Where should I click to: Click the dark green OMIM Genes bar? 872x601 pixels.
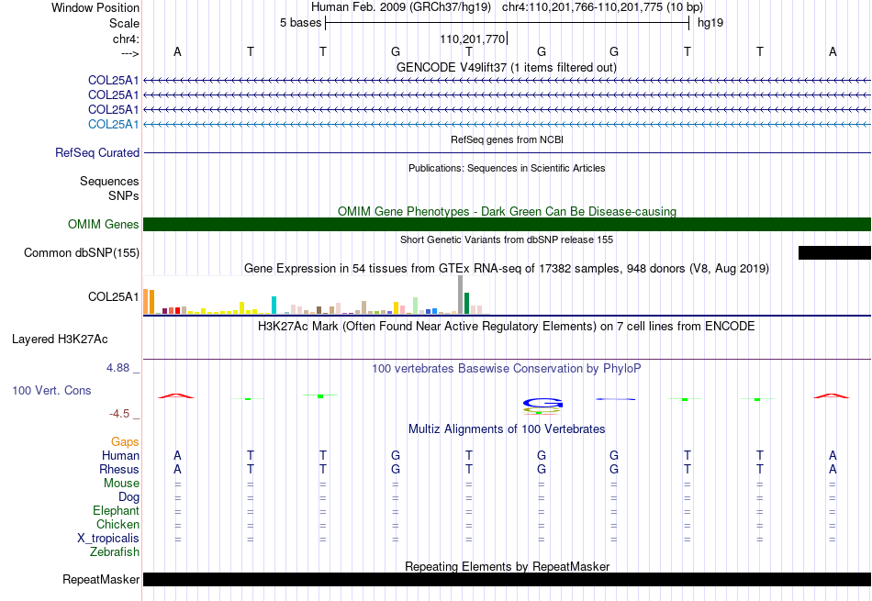pos(507,224)
